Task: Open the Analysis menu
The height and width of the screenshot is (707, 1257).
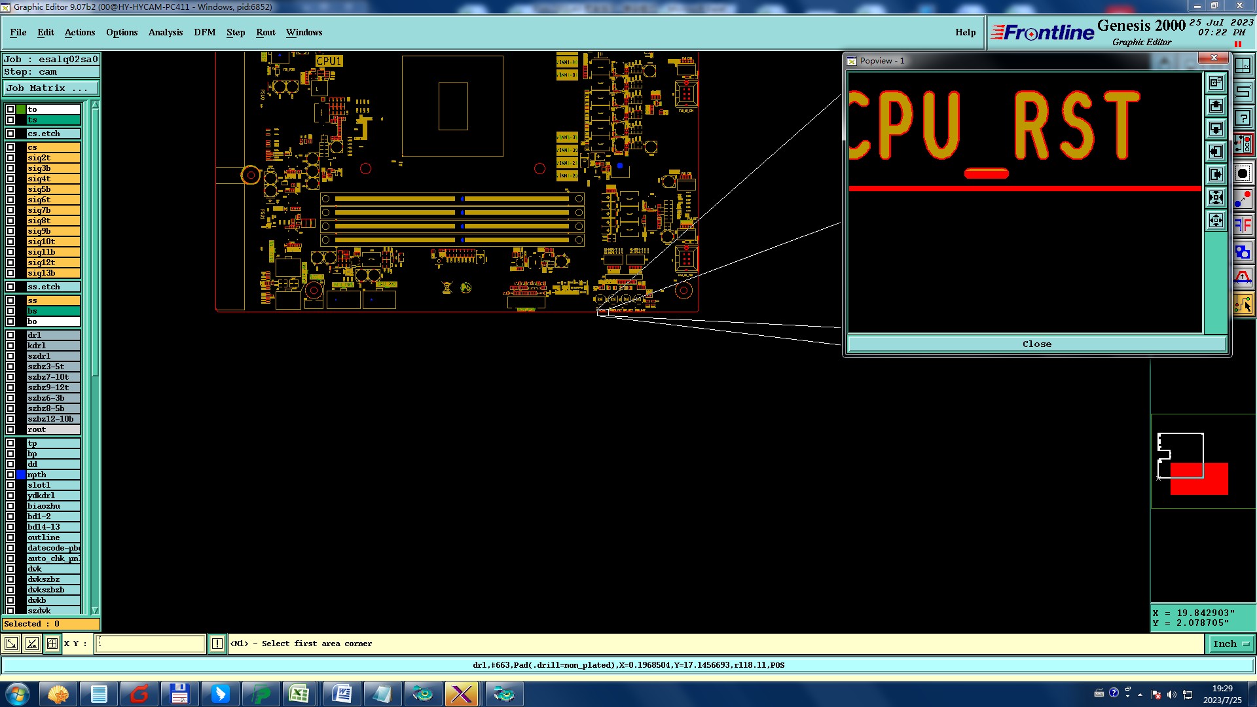Action: click(165, 32)
